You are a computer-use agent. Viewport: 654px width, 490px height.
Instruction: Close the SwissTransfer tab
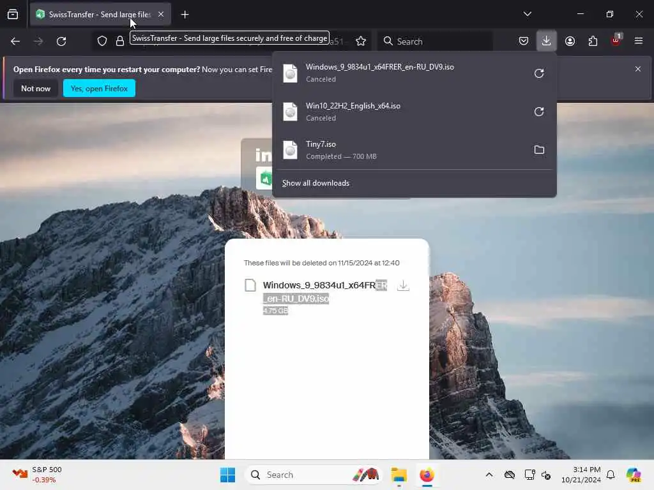pyautogui.click(x=161, y=14)
